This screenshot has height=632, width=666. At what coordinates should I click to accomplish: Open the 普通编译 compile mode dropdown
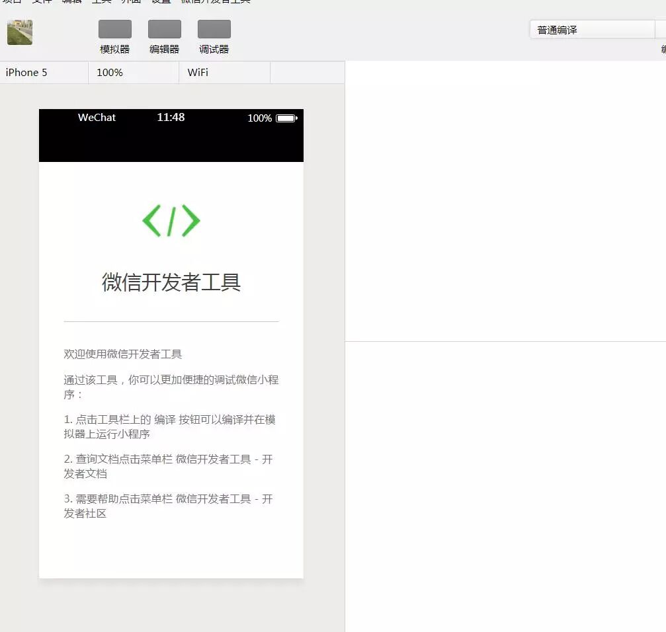pos(592,30)
